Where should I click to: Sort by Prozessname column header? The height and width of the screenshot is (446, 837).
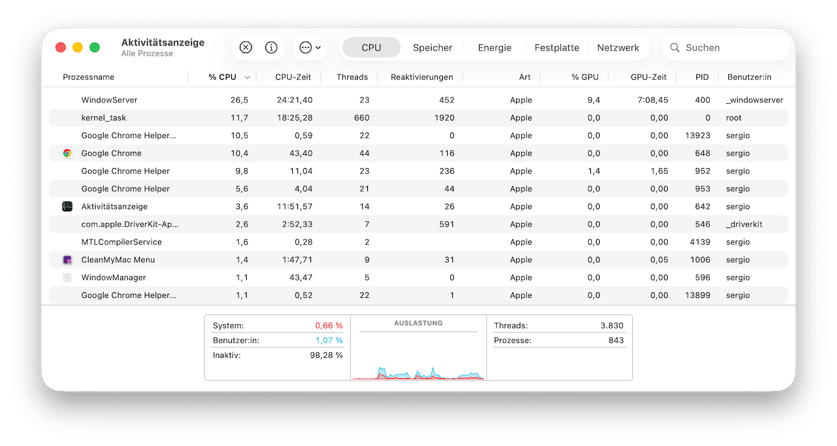click(89, 77)
